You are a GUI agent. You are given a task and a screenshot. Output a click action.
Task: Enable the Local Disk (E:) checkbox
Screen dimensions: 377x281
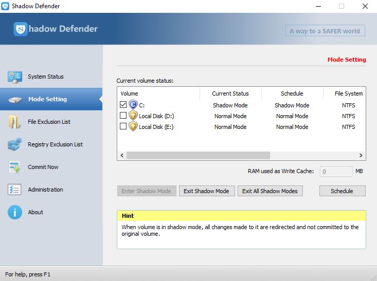tap(123, 126)
